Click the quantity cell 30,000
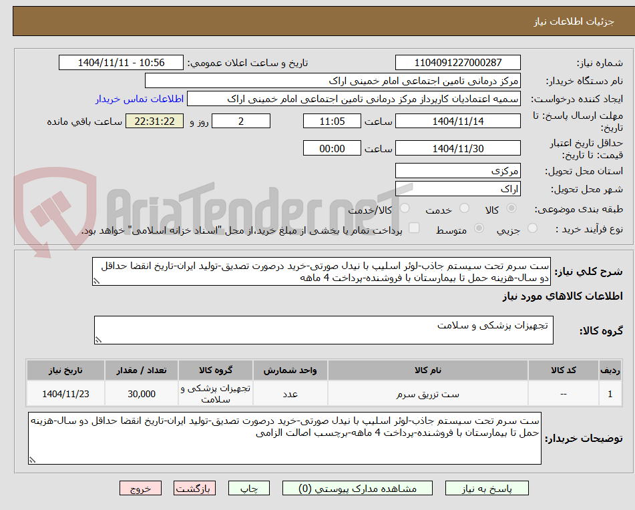This screenshot has width=635, height=510. [142, 394]
